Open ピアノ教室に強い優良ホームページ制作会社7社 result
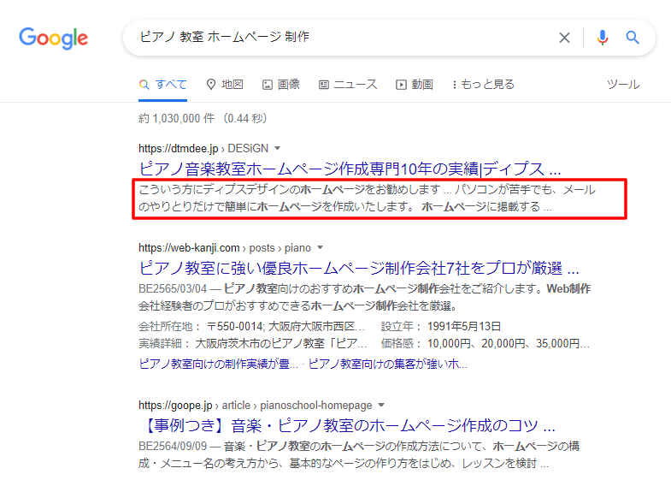 (359, 268)
